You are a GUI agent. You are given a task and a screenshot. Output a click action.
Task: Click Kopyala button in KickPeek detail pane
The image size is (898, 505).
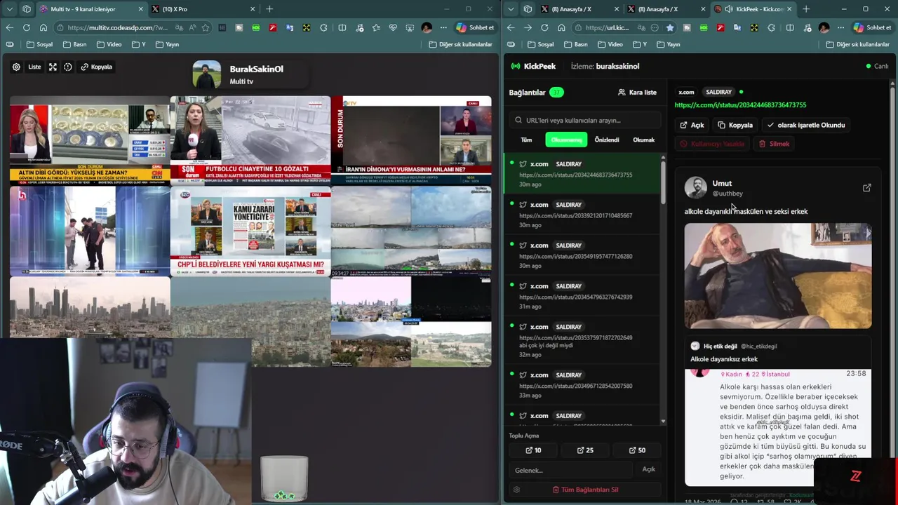[735, 125]
